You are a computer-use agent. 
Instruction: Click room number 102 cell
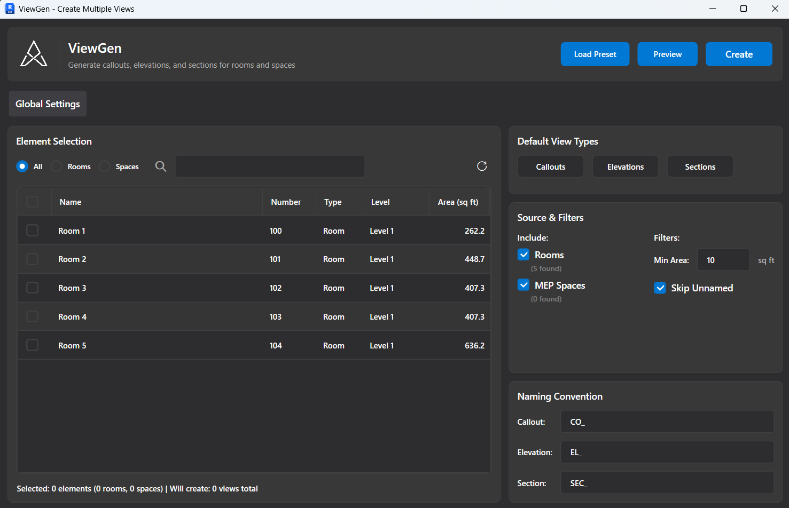coord(276,288)
